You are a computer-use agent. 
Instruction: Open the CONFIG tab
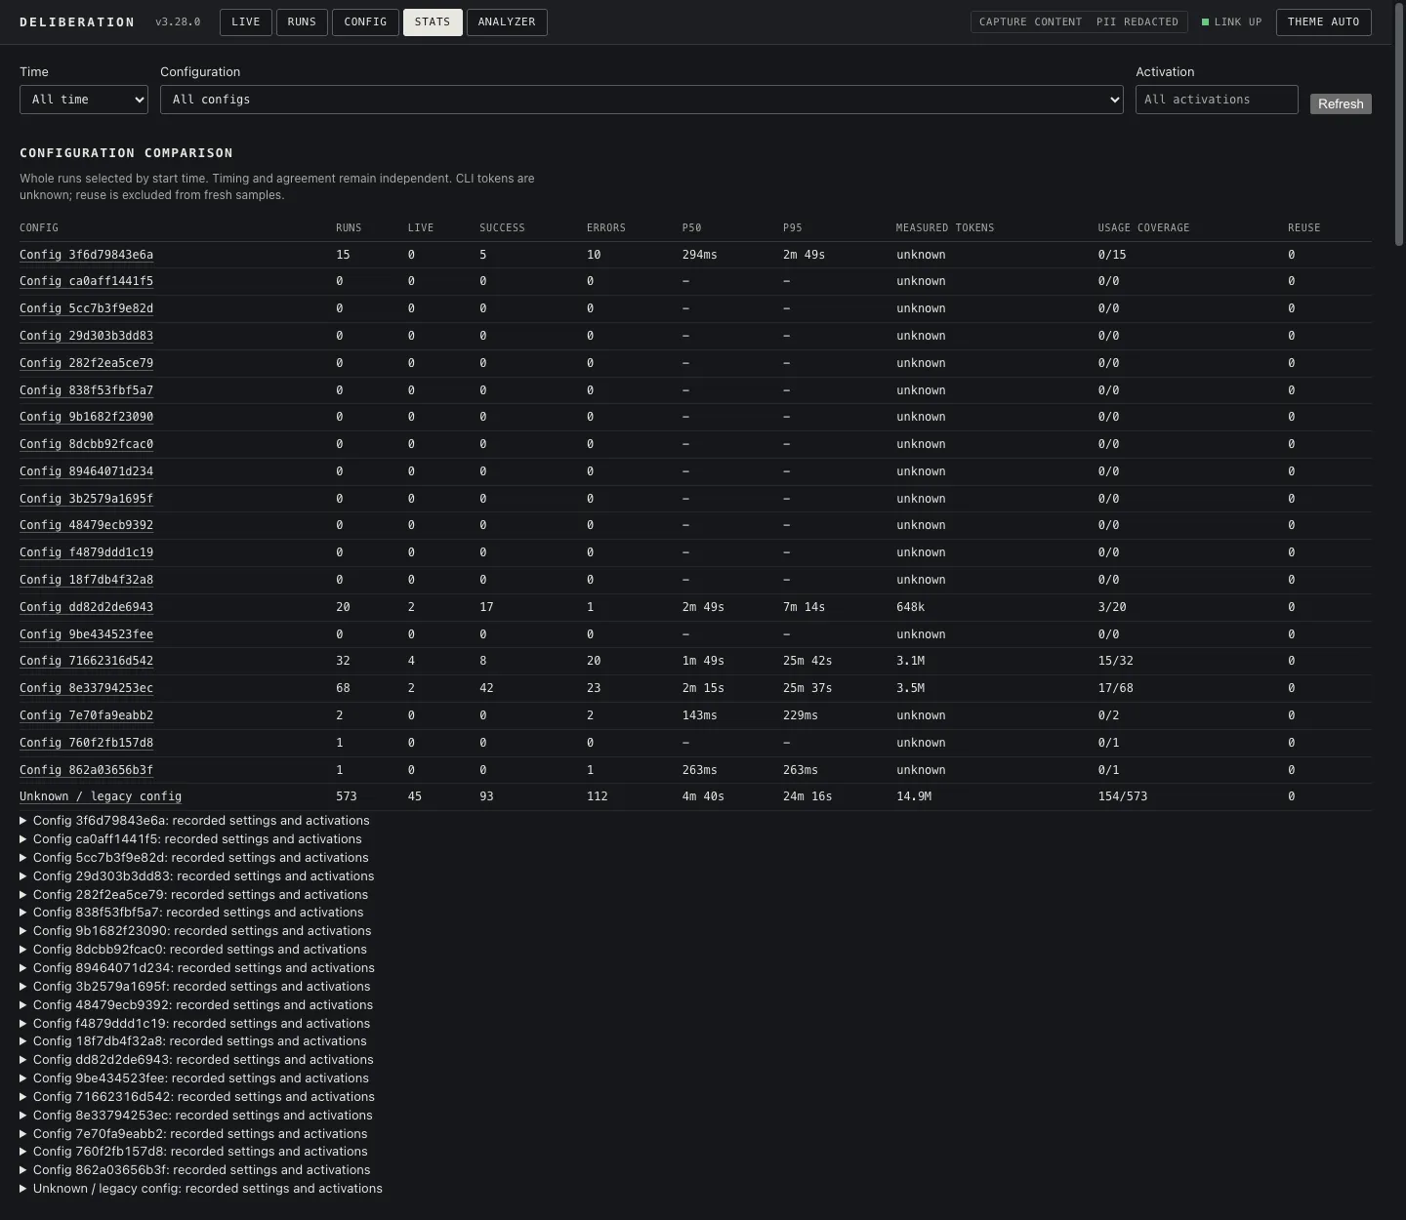coord(365,22)
